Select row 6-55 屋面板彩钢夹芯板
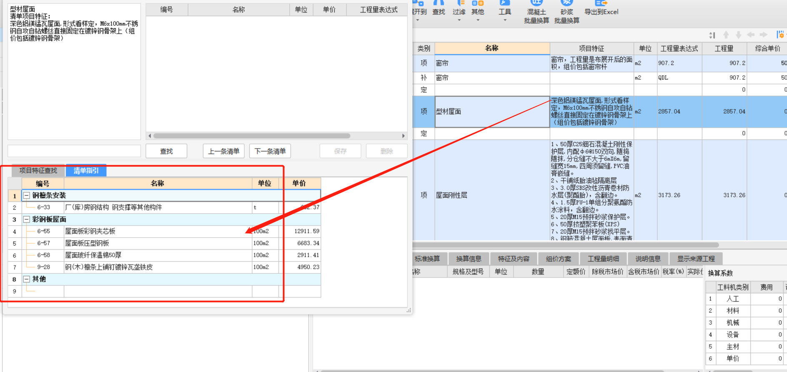Viewport: 787px width, 372px height. tap(165, 231)
